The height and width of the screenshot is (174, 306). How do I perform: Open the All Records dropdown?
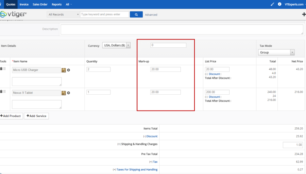63,14
